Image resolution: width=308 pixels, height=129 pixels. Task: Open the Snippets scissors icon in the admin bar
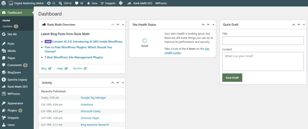(x=102, y=3)
